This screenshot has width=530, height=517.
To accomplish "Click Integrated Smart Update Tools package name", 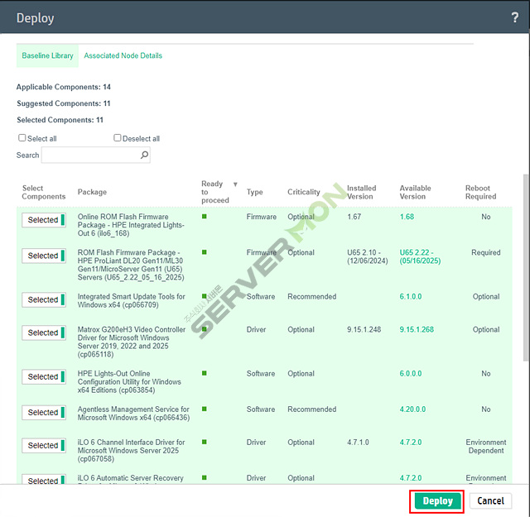I will click(131, 300).
